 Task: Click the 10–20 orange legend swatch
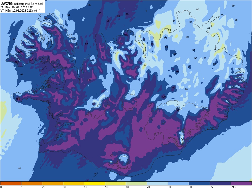tap(32, 183)
